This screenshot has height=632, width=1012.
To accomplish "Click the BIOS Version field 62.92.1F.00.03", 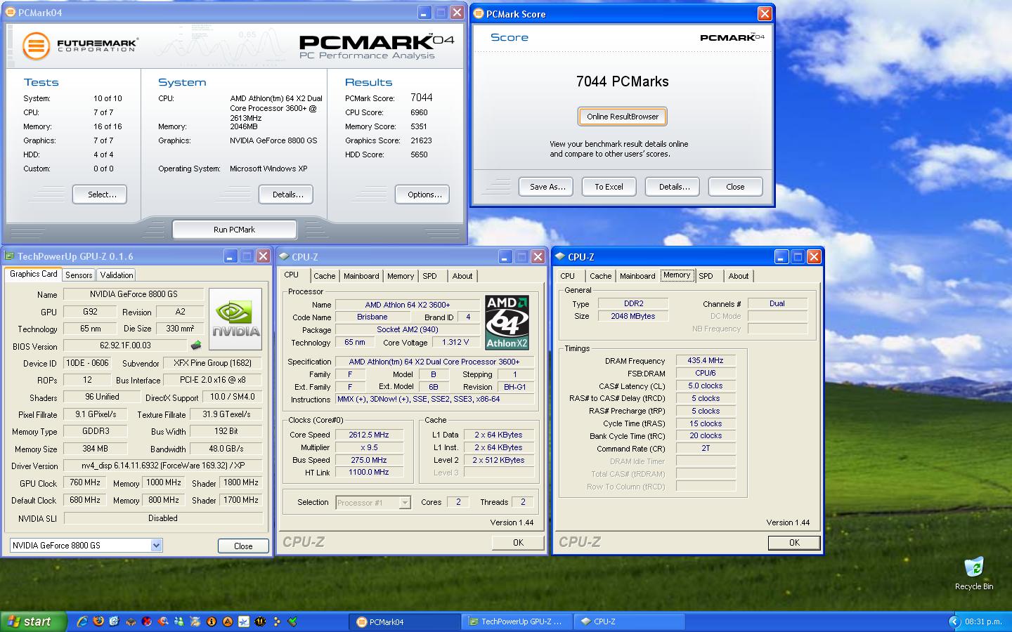I will tap(125, 345).
